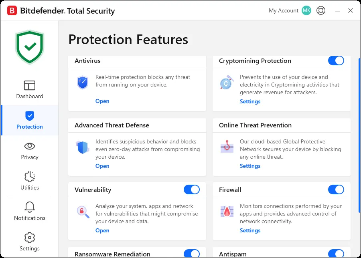
Task: Open the Antivirus module link
Action: 102,101
